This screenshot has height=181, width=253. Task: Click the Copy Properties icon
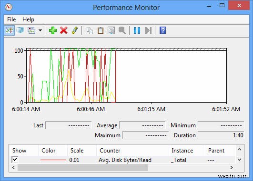click(90, 30)
